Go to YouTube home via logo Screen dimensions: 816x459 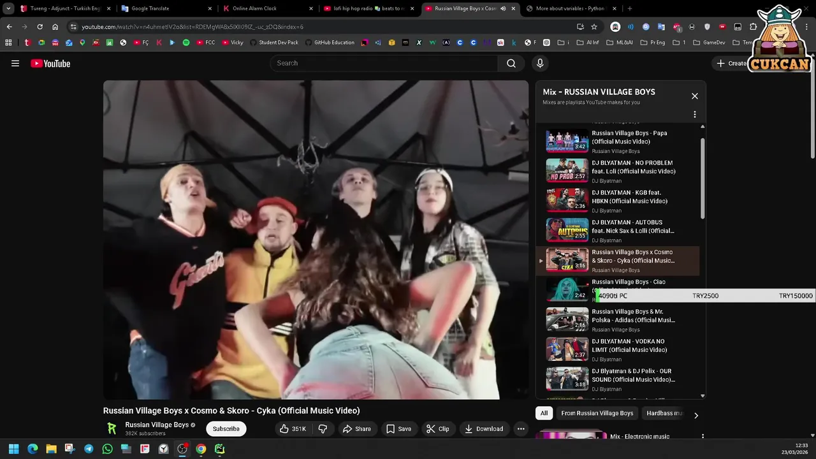click(x=50, y=63)
